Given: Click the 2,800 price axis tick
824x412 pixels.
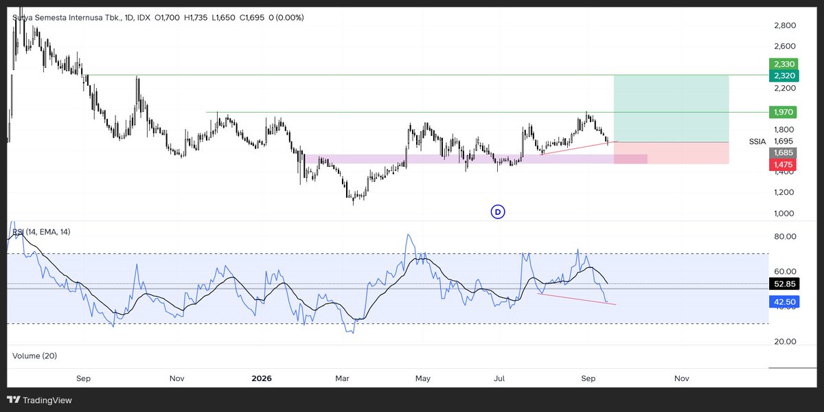Looking at the screenshot, I should click(783, 25).
